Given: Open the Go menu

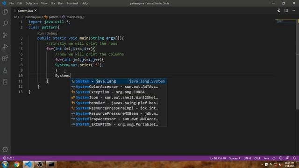Looking at the screenshot, I should tap(53, 3).
